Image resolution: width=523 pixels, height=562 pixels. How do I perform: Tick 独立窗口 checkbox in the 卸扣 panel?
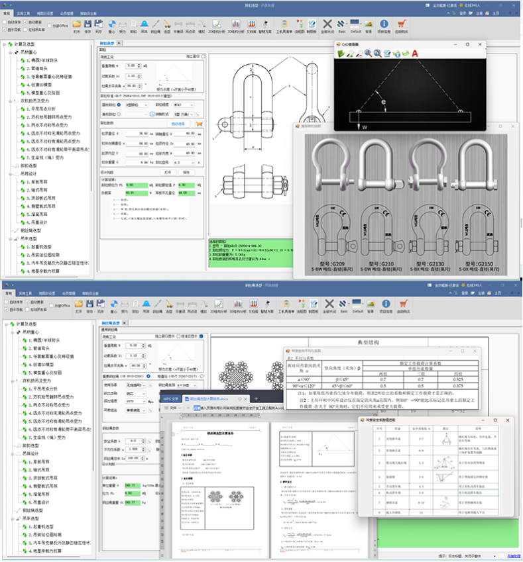tap(203, 56)
